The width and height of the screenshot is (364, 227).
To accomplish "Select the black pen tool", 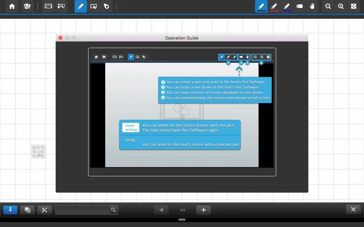I will click(x=261, y=6).
